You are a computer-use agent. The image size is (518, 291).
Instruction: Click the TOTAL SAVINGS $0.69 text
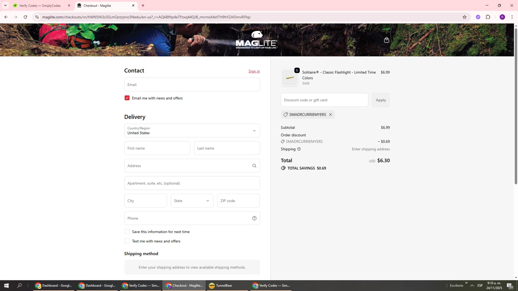tap(307, 168)
